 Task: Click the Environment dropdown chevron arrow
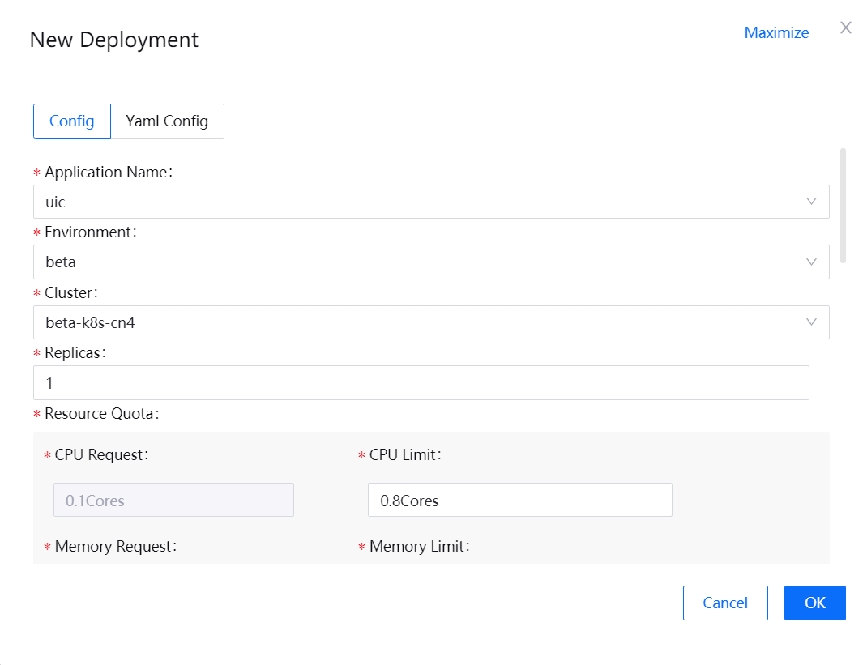[x=811, y=262]
